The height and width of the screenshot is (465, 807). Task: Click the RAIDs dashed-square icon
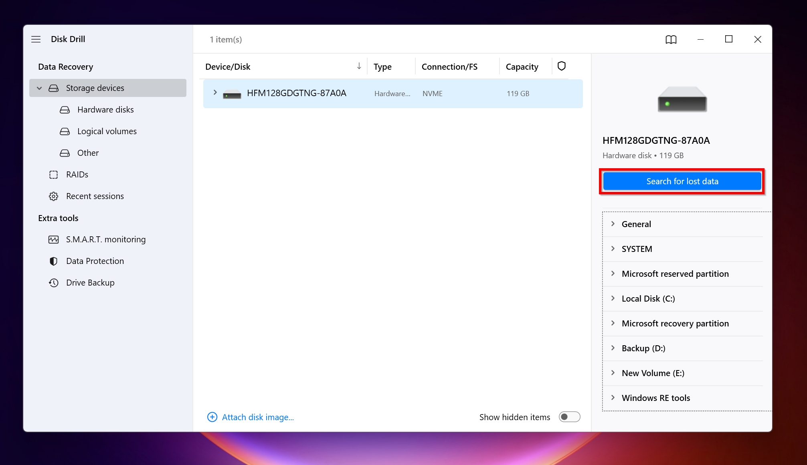tap(53, 175)
